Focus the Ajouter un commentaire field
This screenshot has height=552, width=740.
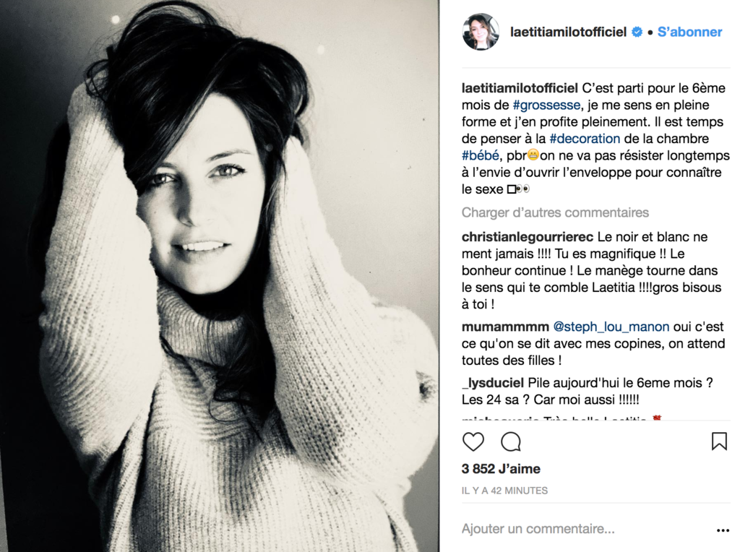coord(585,529)
